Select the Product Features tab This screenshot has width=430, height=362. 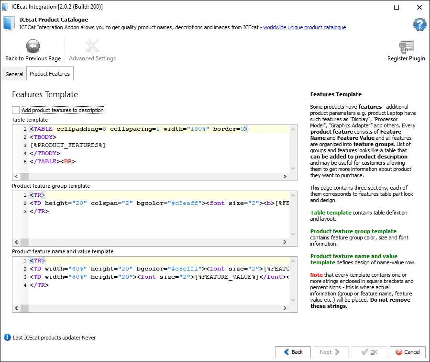[x=50, y=74]
